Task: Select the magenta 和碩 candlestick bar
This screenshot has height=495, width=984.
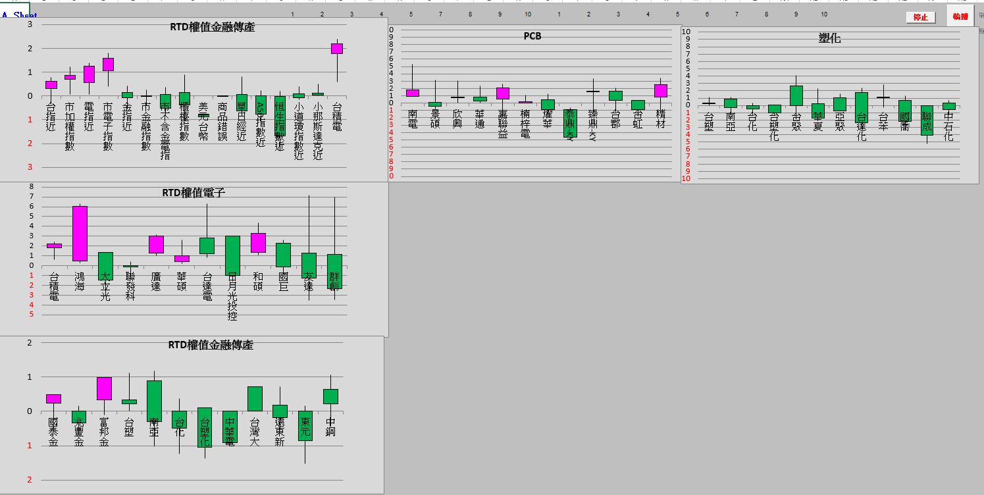Action: point(258,243)
